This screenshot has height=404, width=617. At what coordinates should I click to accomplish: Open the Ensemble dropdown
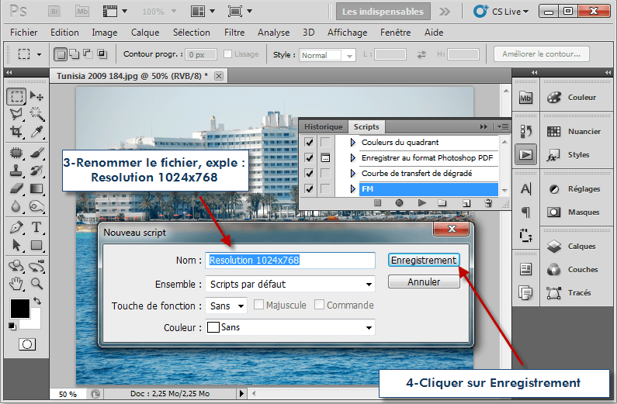(x=290, y=284)
